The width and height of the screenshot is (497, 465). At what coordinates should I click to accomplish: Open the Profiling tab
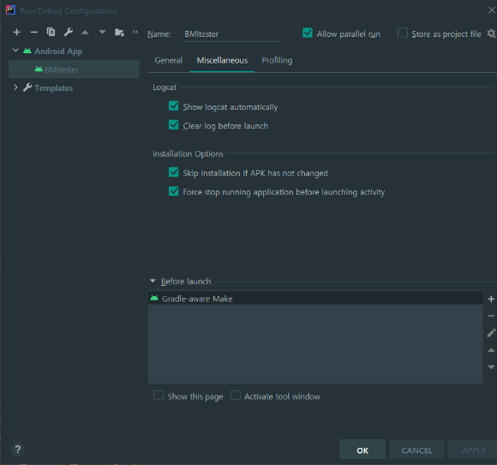pyautogui.click(x=277, y=60)
